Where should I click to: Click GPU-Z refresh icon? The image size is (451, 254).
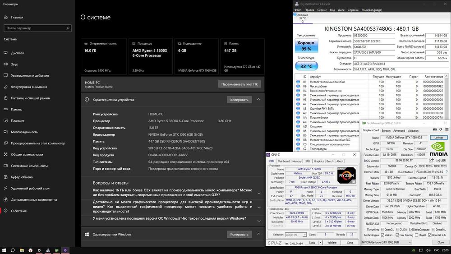(441, 129)
